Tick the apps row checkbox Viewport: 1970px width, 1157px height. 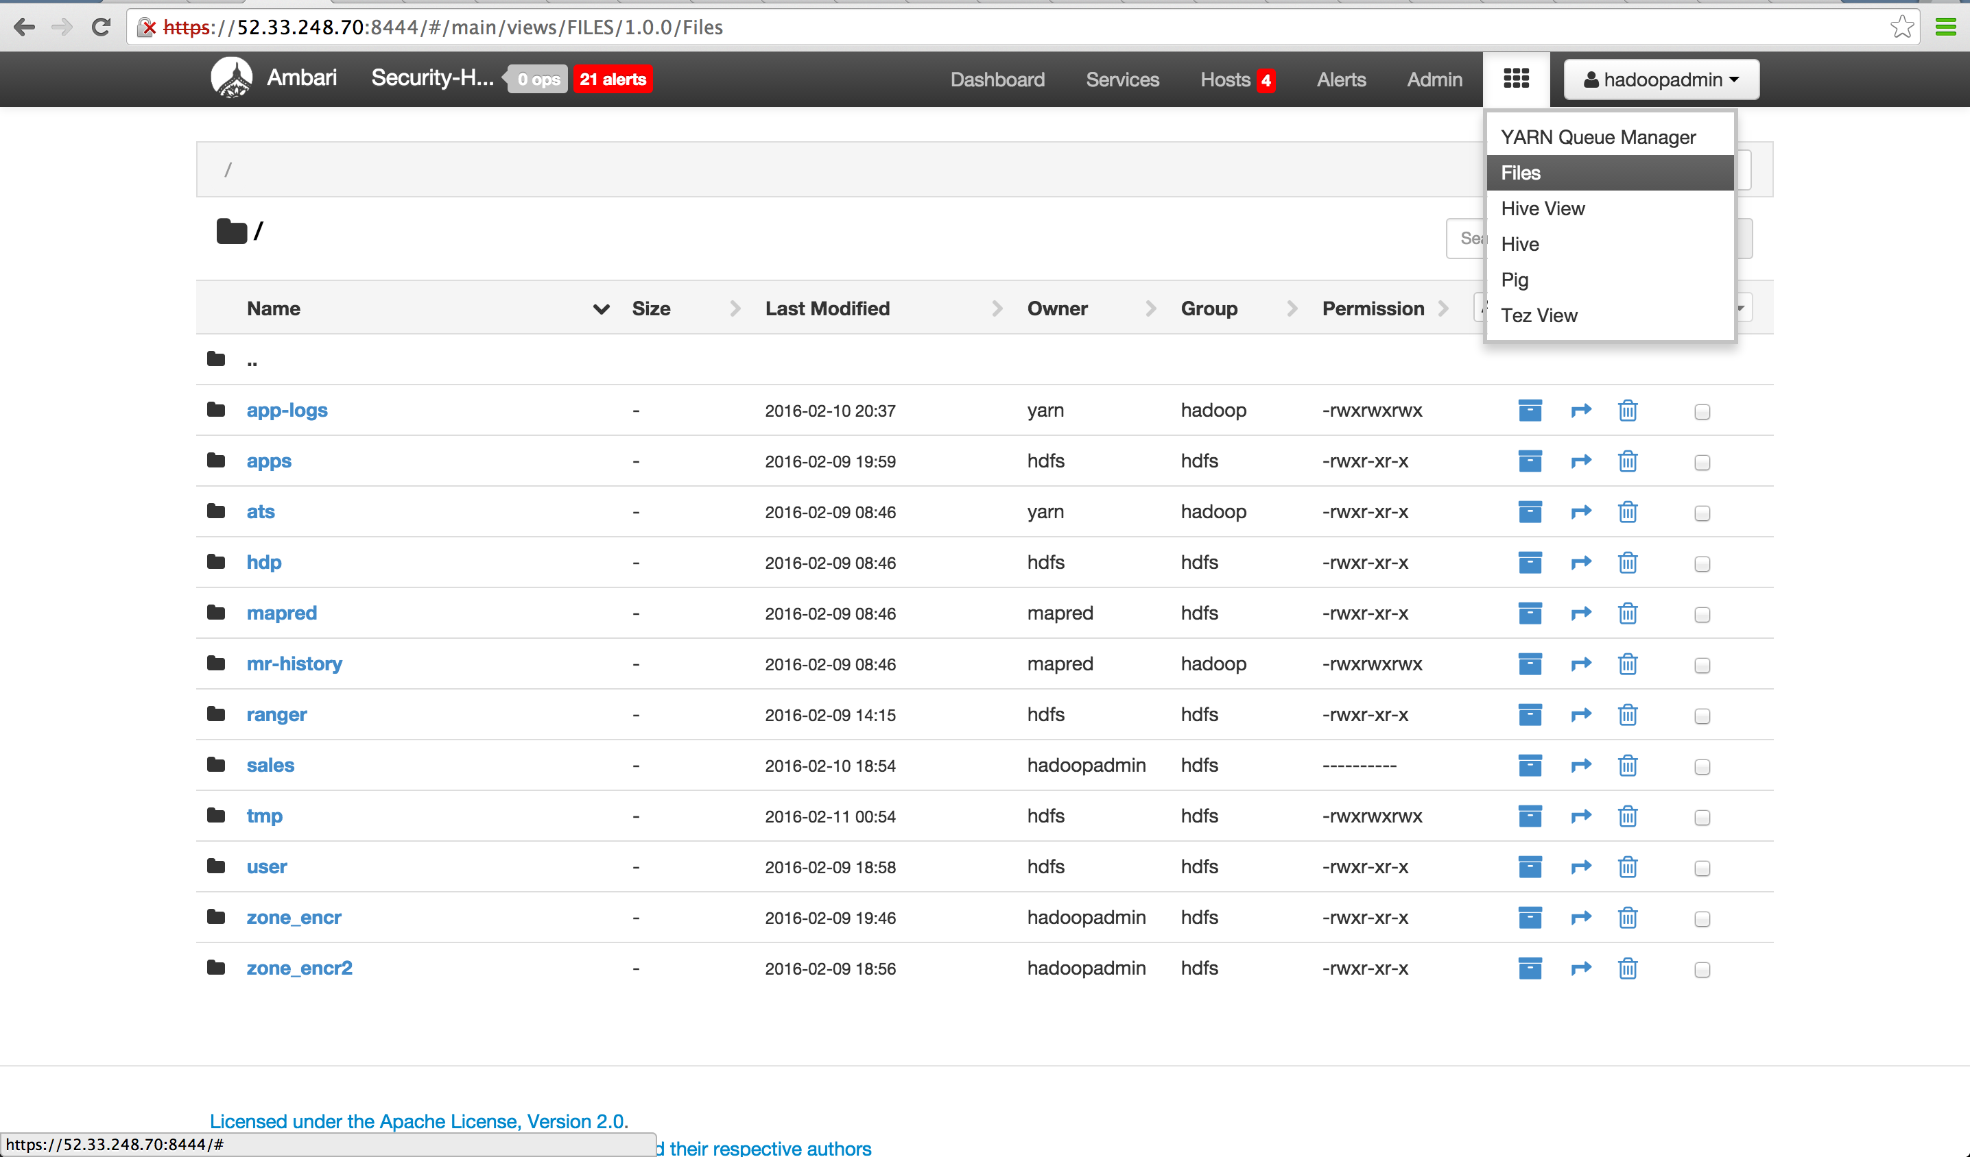tap(1702, 463)
